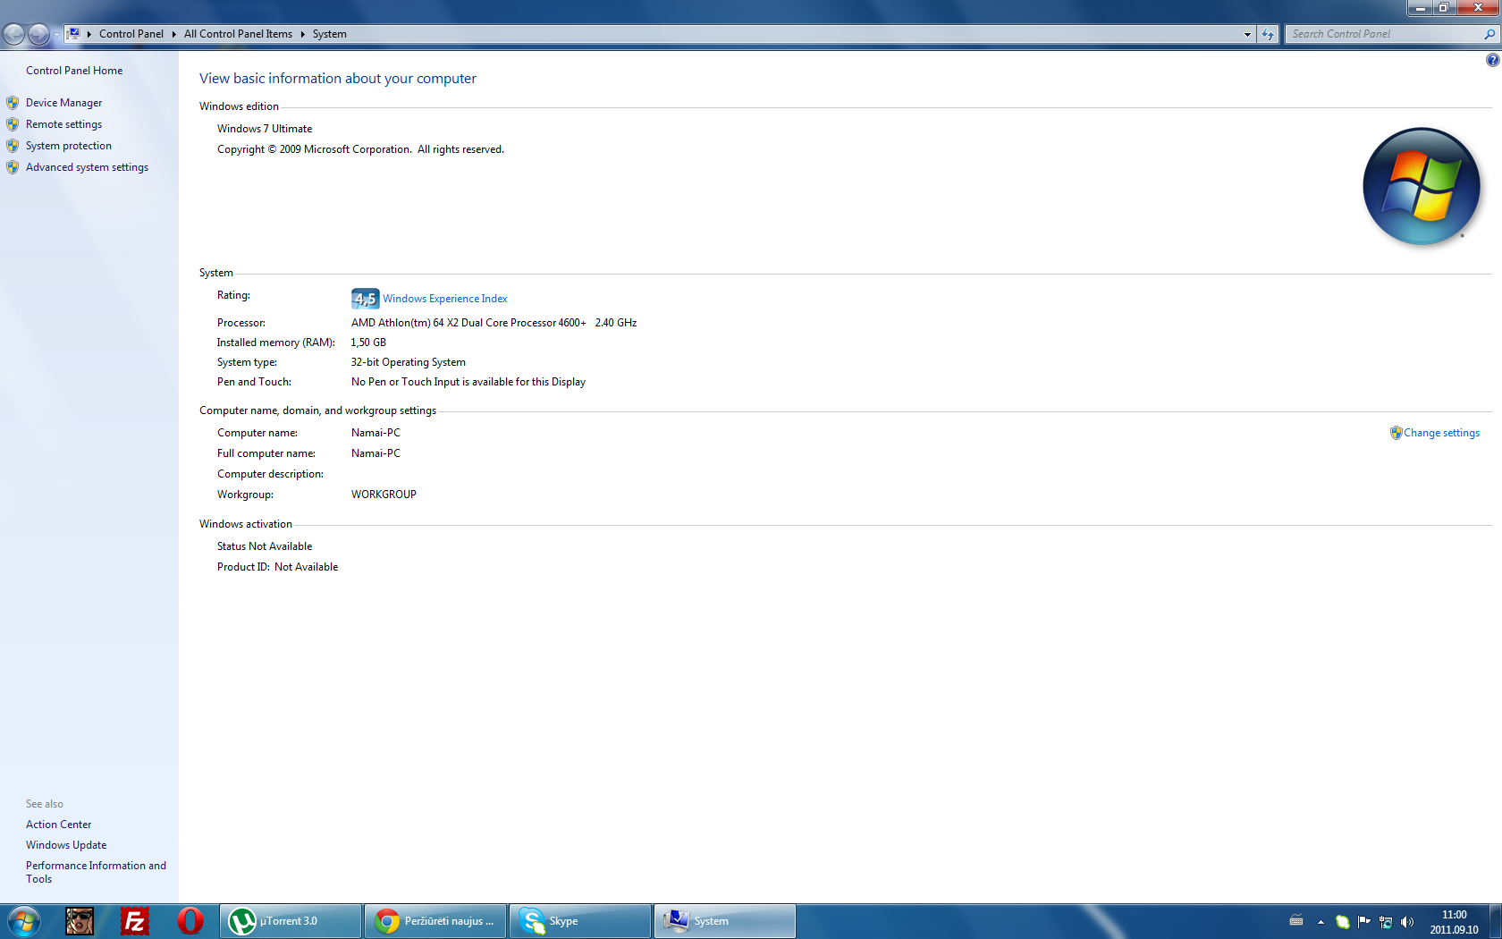Switch to the µTorrent 3.0 taskbar window
This screenshot has width=1502, height=939.
tap(291, 921)
